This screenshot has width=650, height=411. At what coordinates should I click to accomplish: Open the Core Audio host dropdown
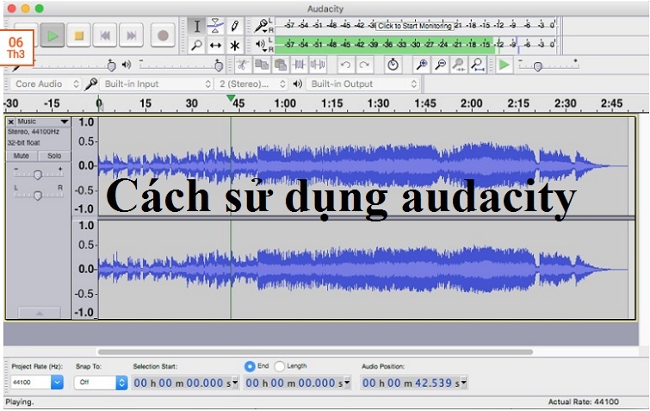click(46, 84)
